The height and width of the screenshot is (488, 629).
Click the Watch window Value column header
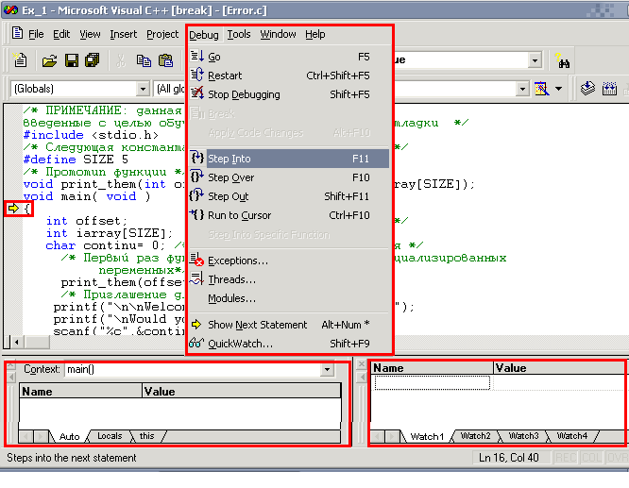click(x=559, y=368)
